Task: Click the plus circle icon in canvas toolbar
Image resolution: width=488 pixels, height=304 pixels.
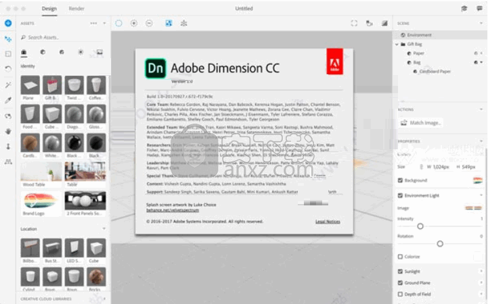Action: (134, 23)
